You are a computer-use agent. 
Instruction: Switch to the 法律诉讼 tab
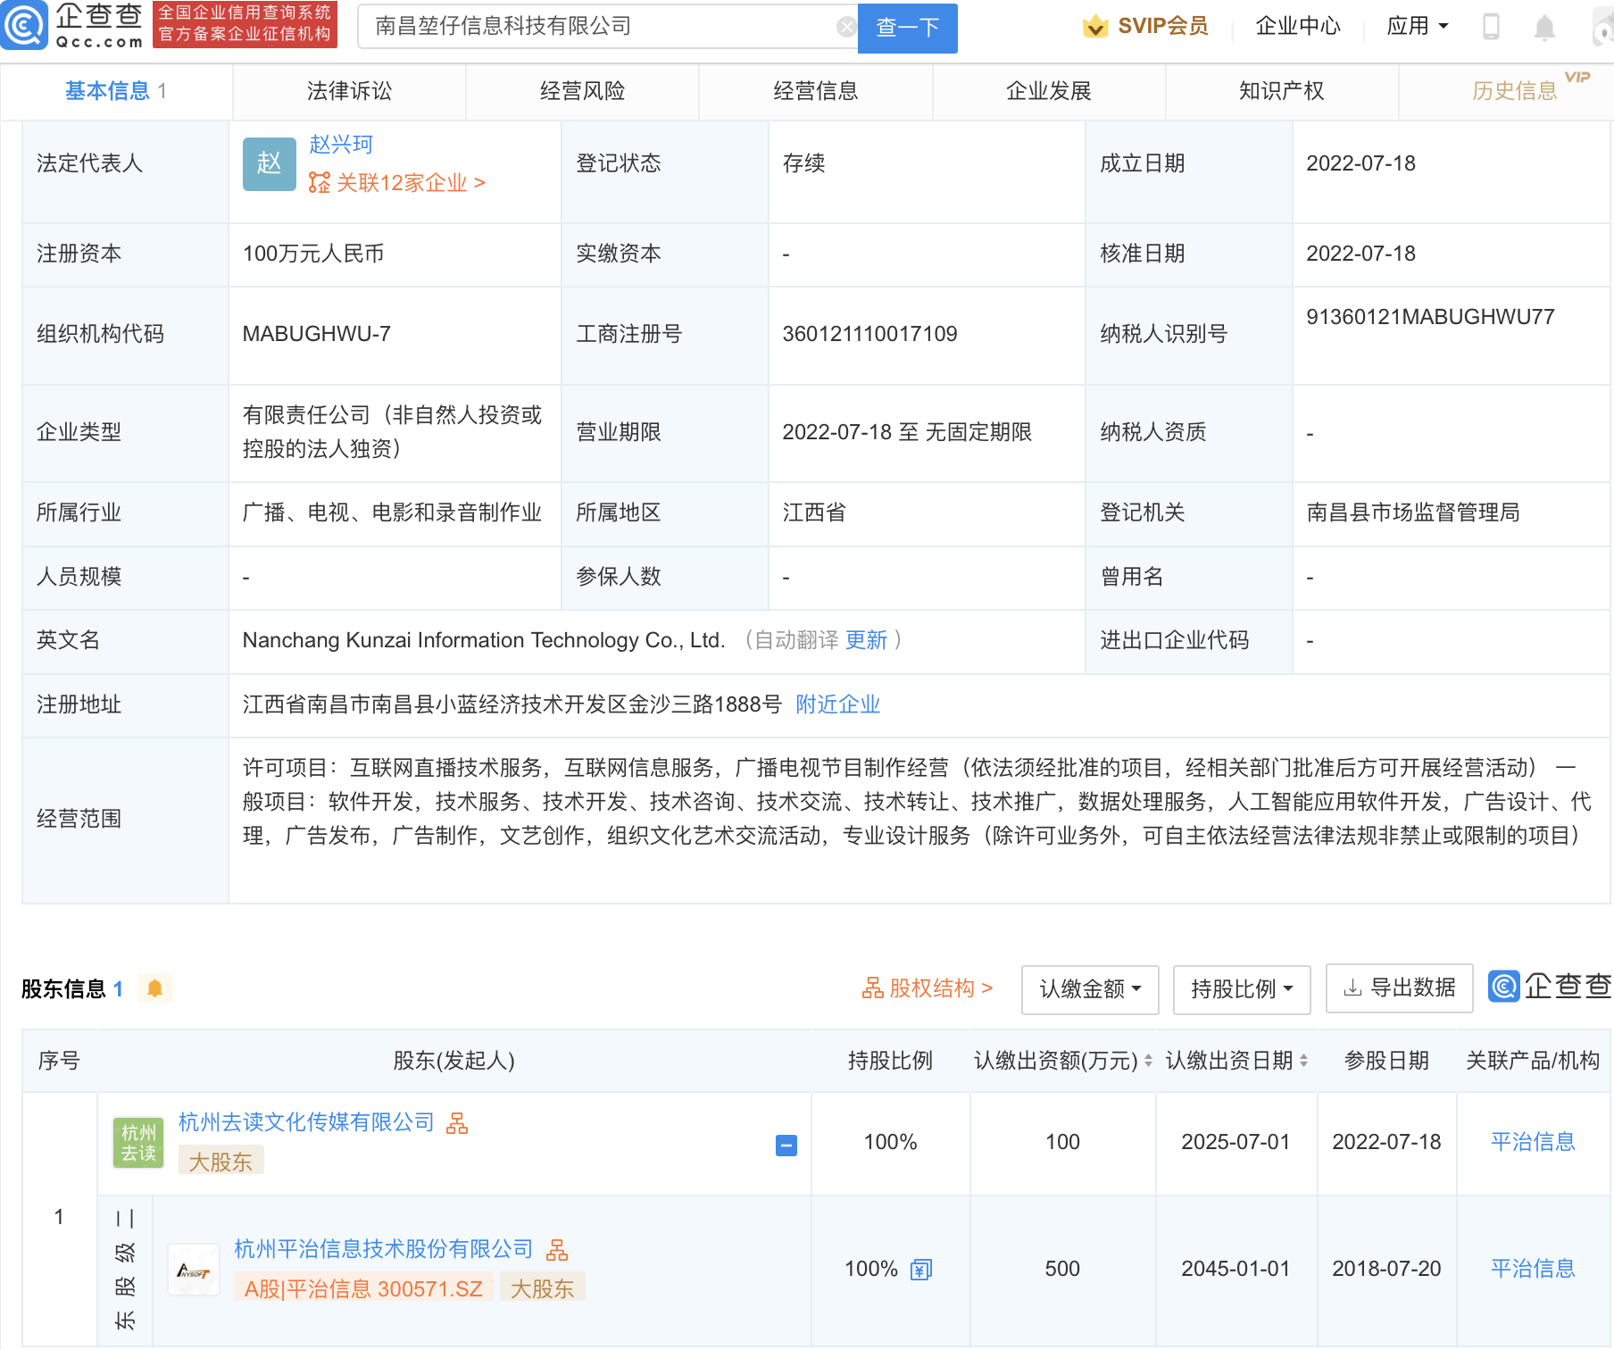click(347, 90)
